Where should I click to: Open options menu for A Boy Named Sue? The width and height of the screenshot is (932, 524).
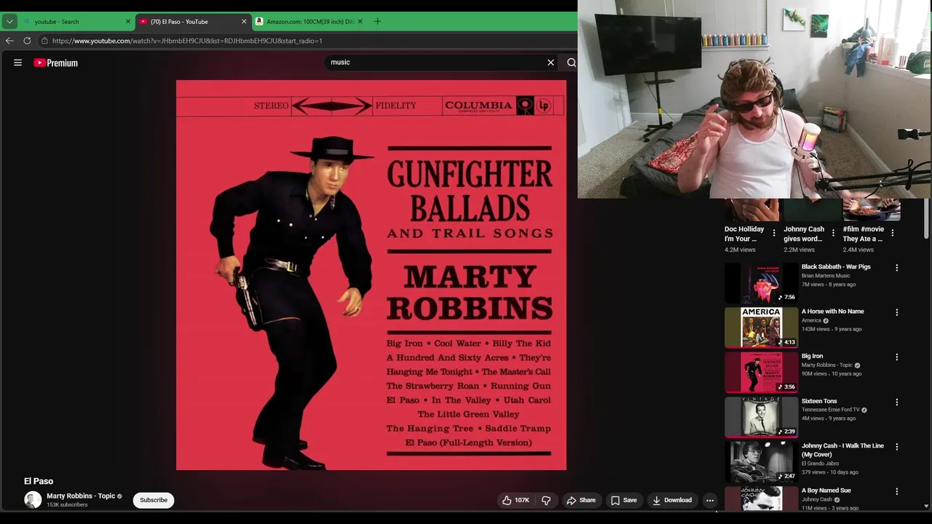(x=896, y=491)
